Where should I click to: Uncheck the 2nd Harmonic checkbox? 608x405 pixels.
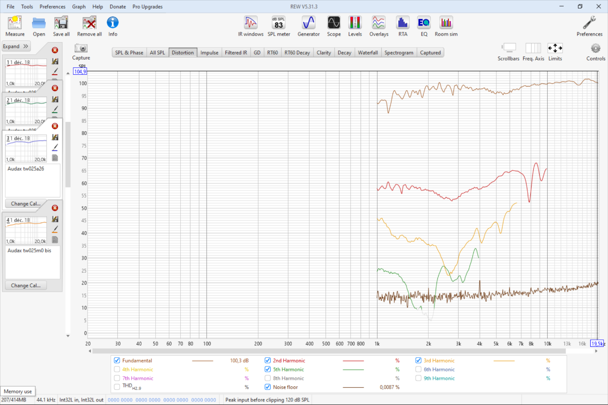[x=268, y=361]
